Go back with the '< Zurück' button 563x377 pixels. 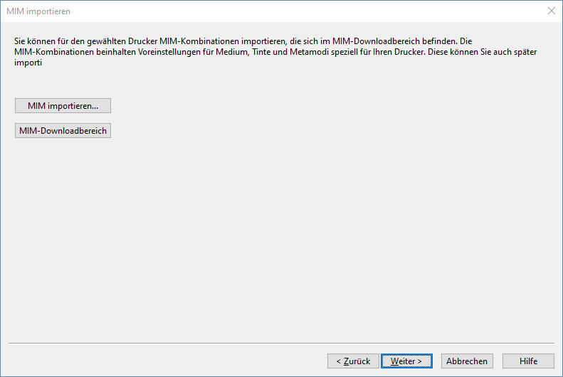tap(353, 361)
